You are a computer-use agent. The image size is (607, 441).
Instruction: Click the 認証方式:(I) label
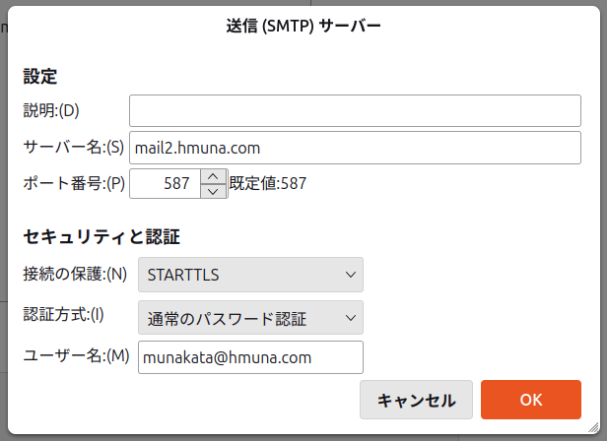[63, 315]
